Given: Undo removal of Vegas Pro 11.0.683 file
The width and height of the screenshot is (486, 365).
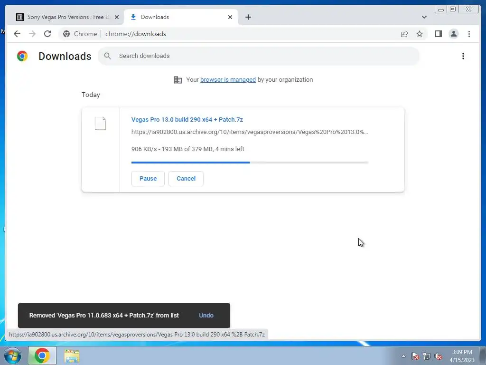Looking at the screenshot, I should [x=206, y=316].
